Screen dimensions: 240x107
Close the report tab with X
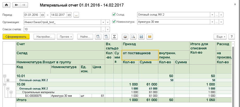[x=235, y=4]
